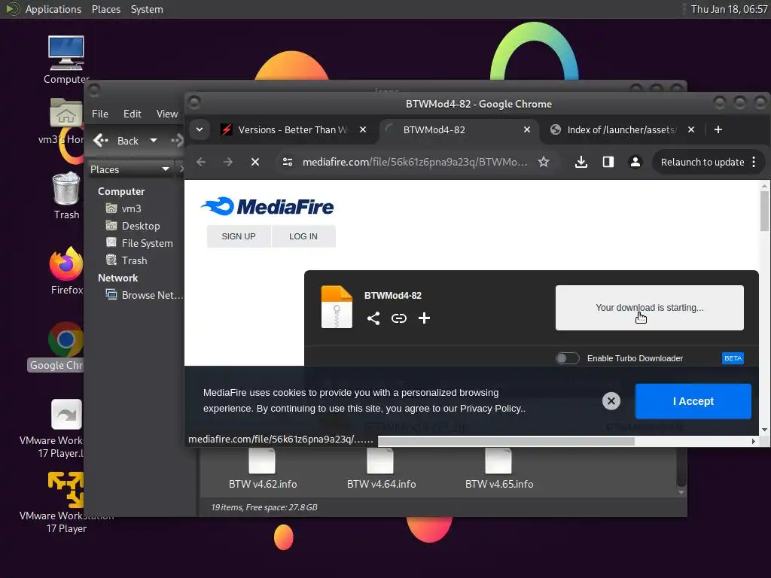Open file manager View menu
This screenshot has width=771, height=578.
point(167,114)
